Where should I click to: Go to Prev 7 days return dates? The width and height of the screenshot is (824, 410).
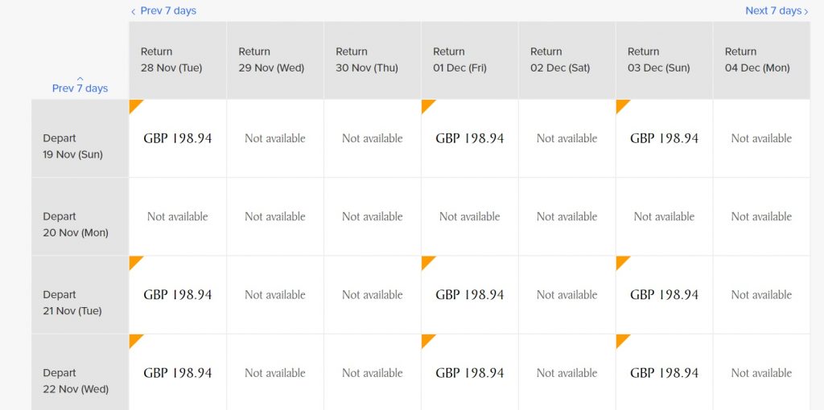pyautogui.click(x=163, y=11)
